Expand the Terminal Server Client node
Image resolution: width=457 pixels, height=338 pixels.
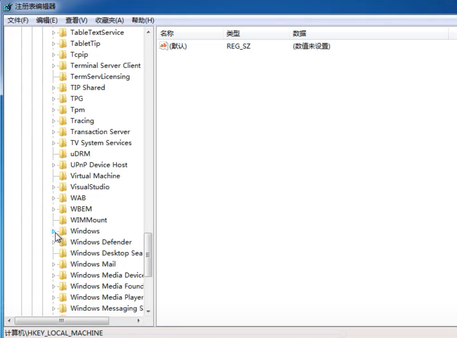point(53,65)
